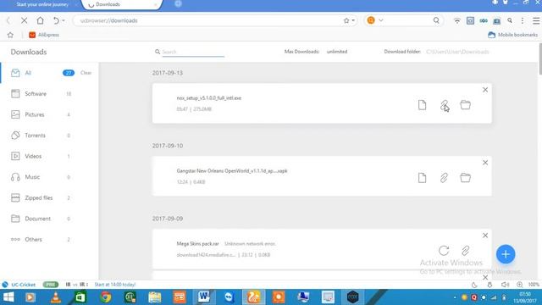542x305 pixels.
Task: Expand the undo history dropdown arrow
Action: (x=64, y=20)
